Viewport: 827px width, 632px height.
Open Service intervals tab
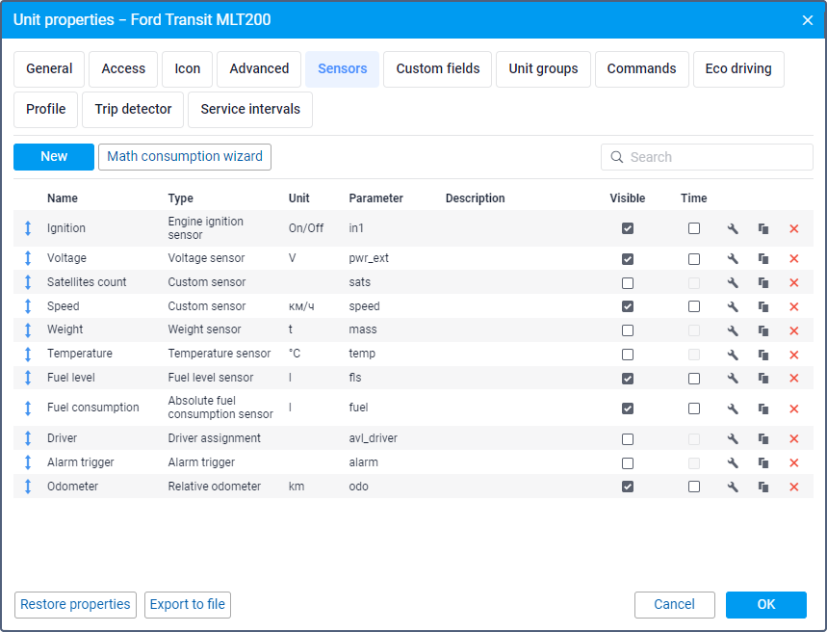pos(250,109)
